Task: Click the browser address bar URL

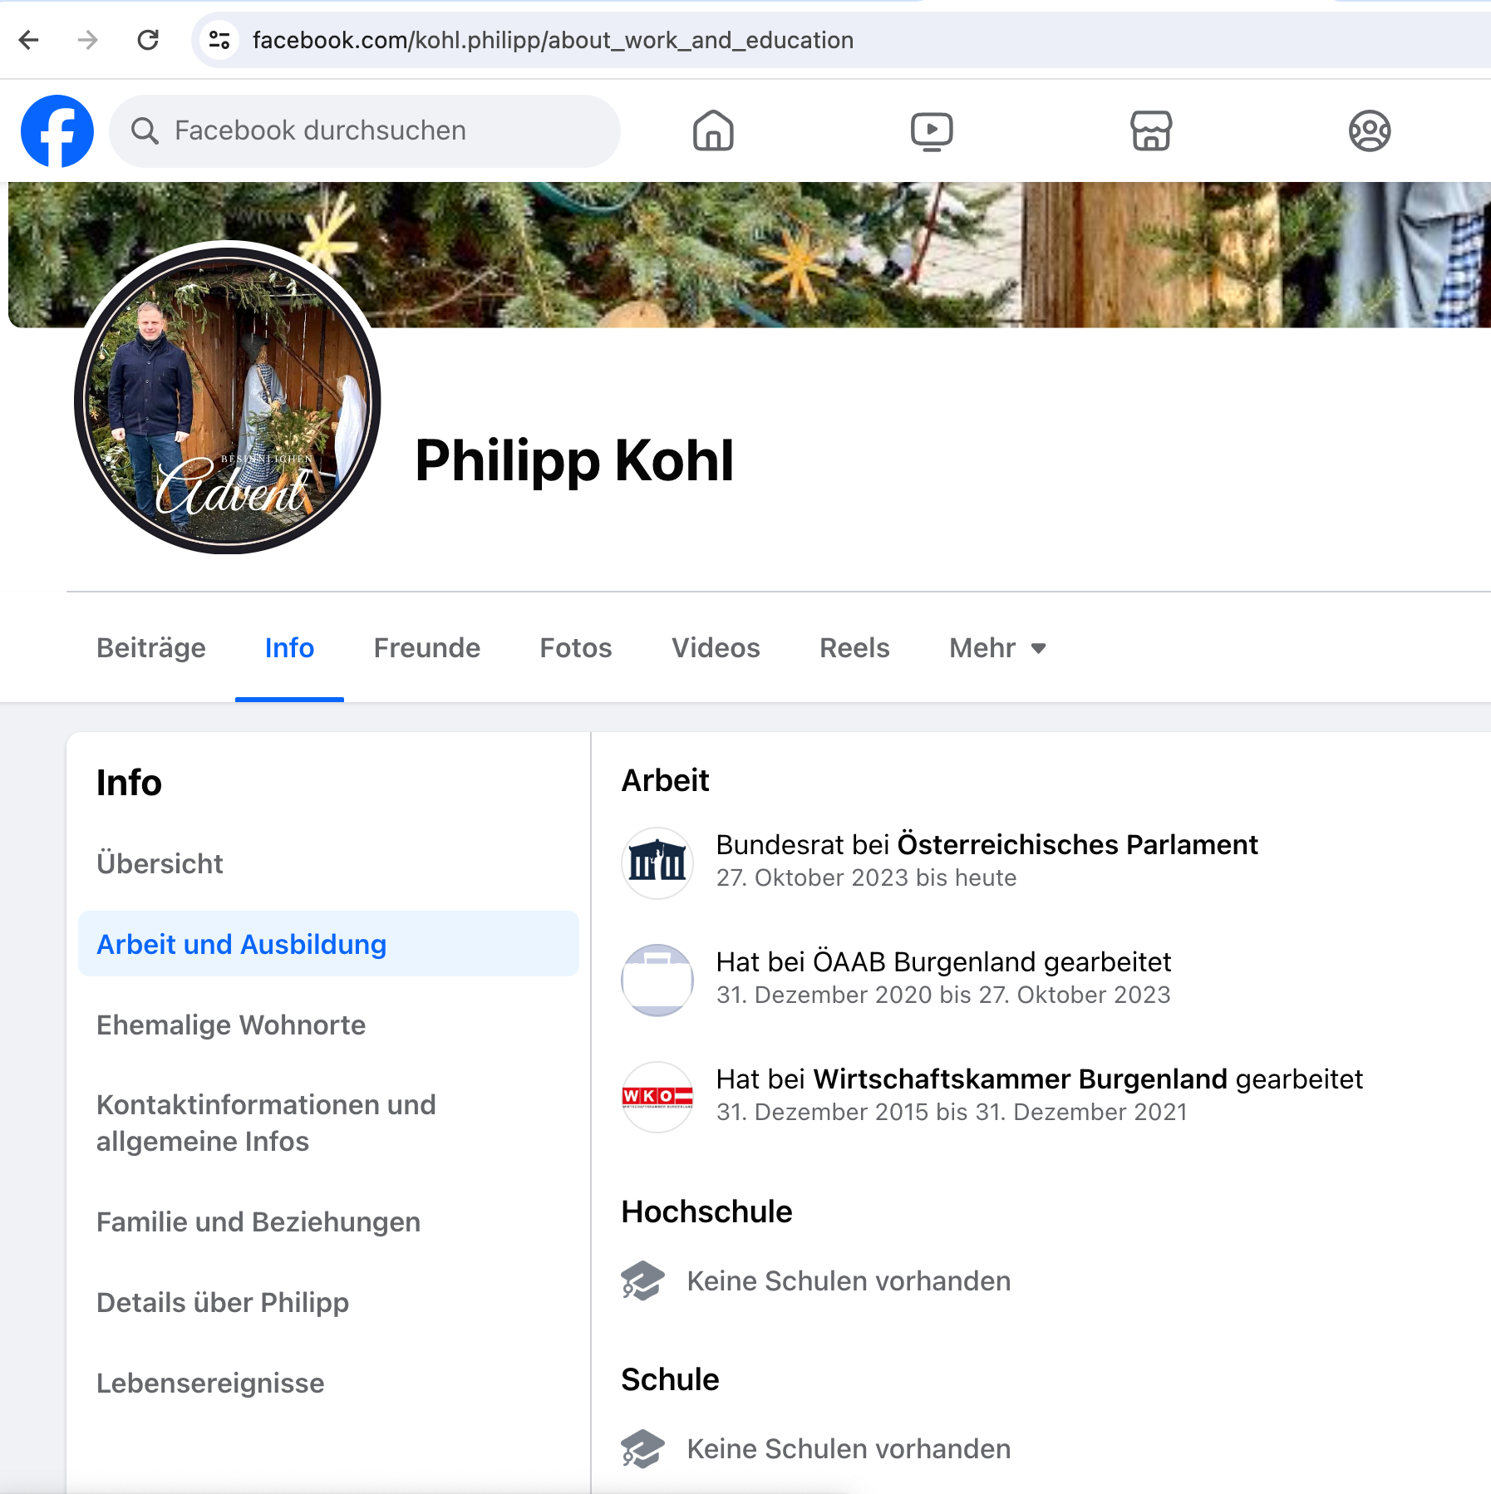Action: [x=553, y=40]
